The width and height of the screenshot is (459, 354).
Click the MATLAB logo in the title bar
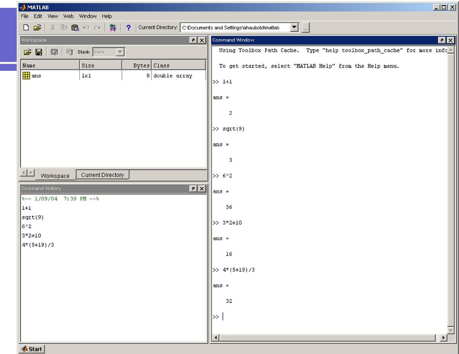pyautogui.click(x=23, y=7)
